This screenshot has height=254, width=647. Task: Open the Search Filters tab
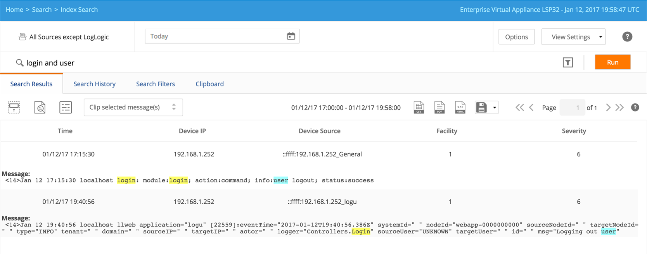click(x=155, y=84)
